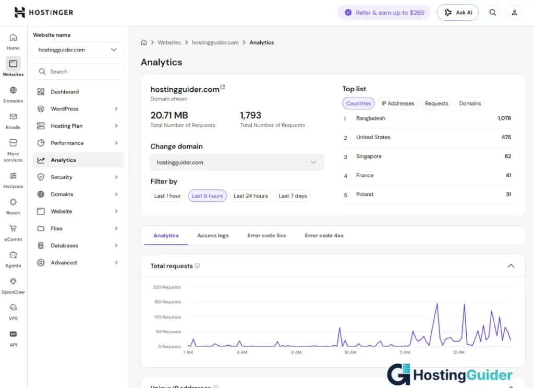Screen dimensions: 534x388
Task: Select the Countries top list filter
Action: pyautogui.click(x=358, y=103)
